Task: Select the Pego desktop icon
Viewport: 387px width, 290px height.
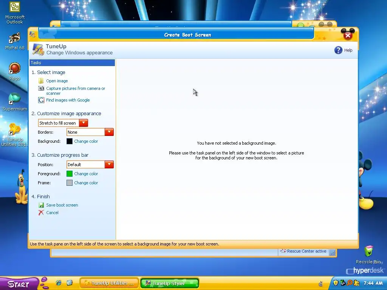Action: coord(15,68)
